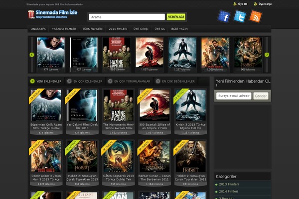Viewport: 299px width, 199px height.
Task: Open 2014 Fimleri navigation menu item
Action: pos(118,29)
